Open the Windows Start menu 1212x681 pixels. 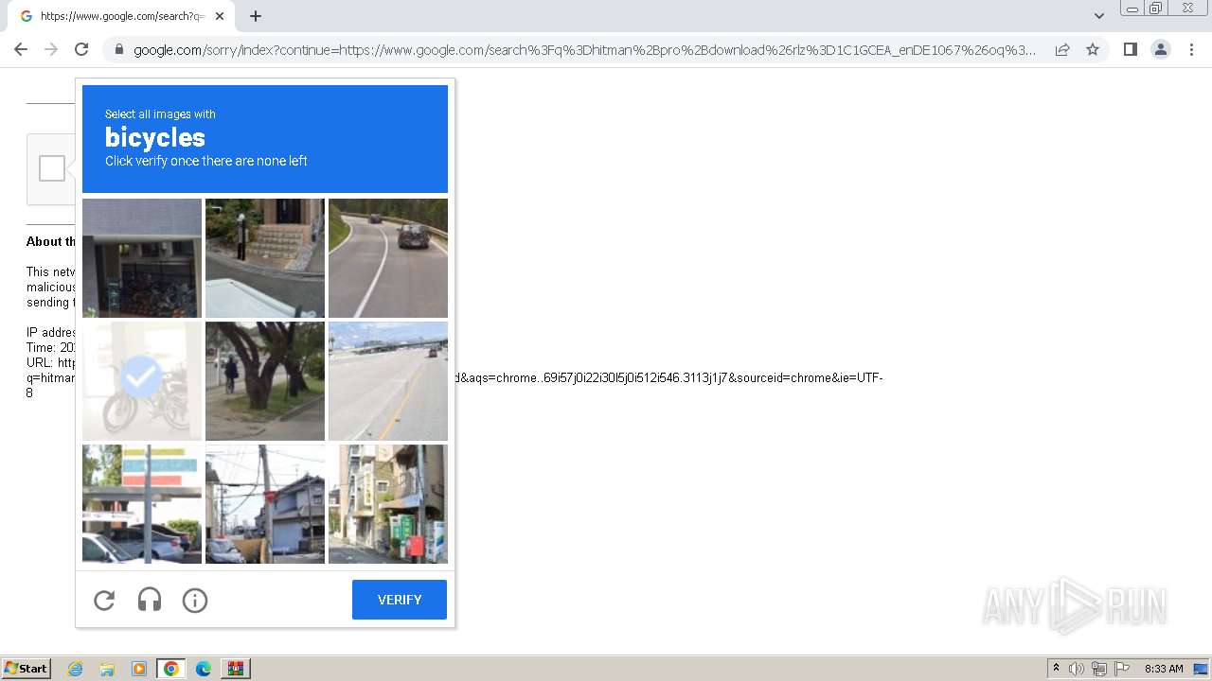26,669
